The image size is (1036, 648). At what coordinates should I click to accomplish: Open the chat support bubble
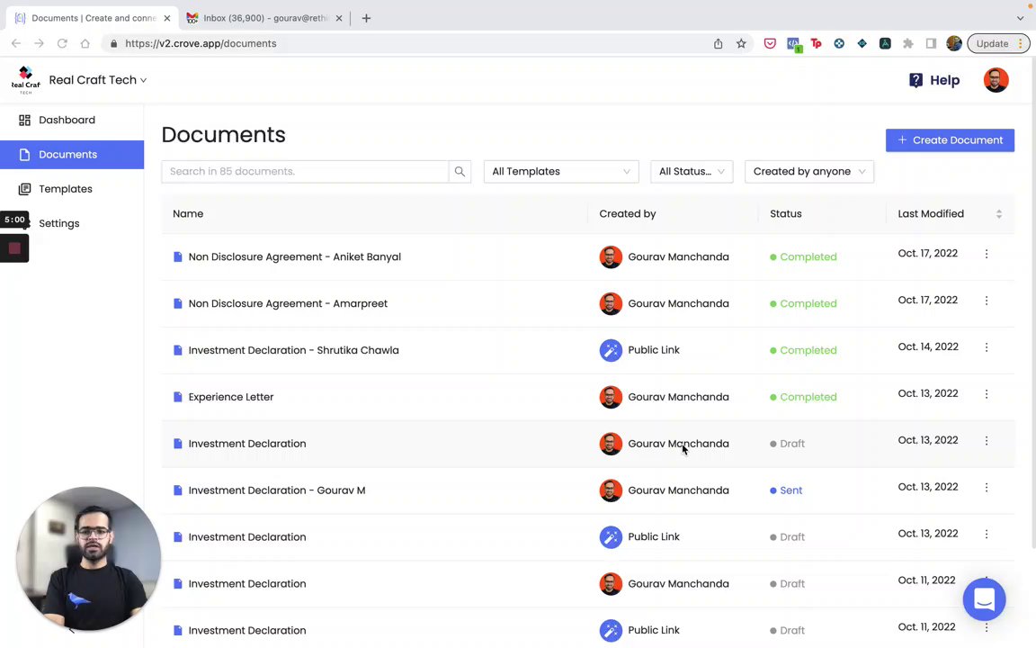click(984, 599)
